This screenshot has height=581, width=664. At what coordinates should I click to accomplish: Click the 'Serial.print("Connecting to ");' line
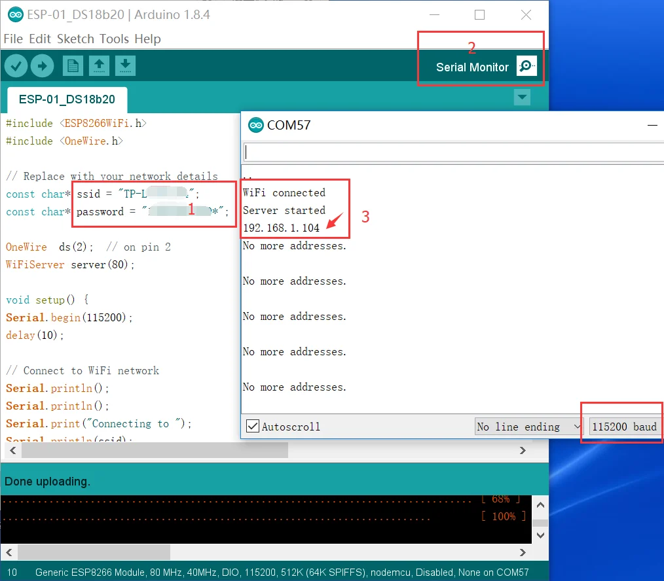(x=99, y=423)
